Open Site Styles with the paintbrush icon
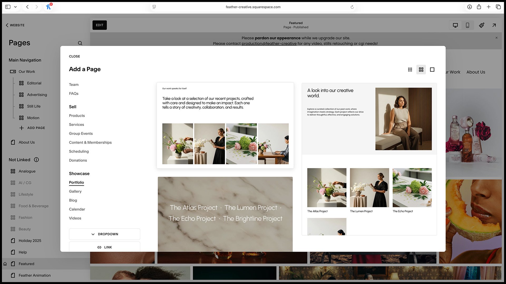 [481, 25]
